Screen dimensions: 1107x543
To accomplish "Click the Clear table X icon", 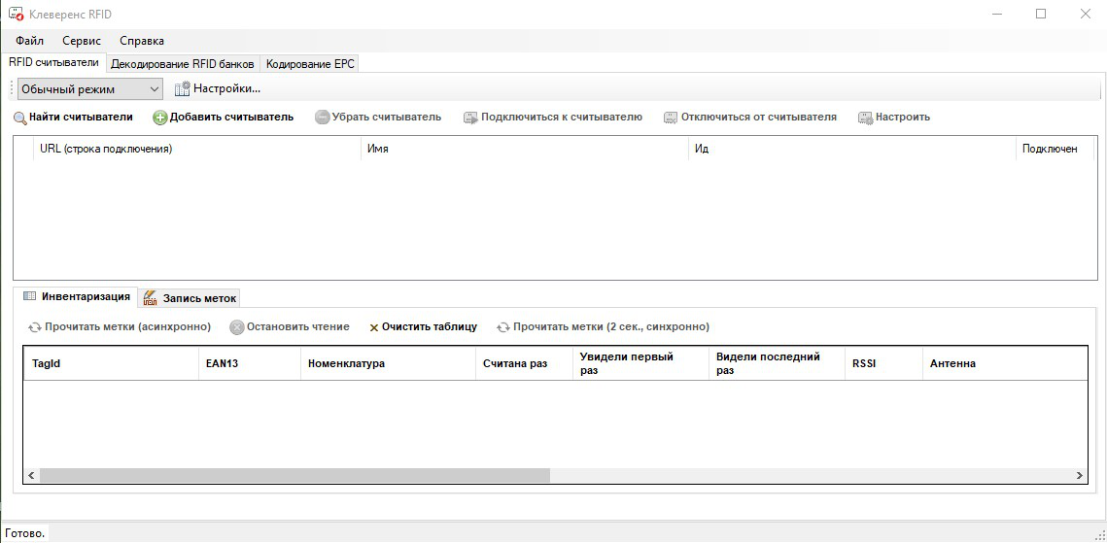I will click(374, 327).
